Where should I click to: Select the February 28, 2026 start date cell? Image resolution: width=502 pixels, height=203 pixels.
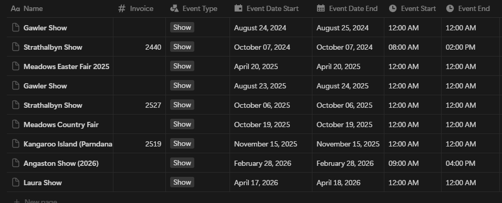[271, 163]
